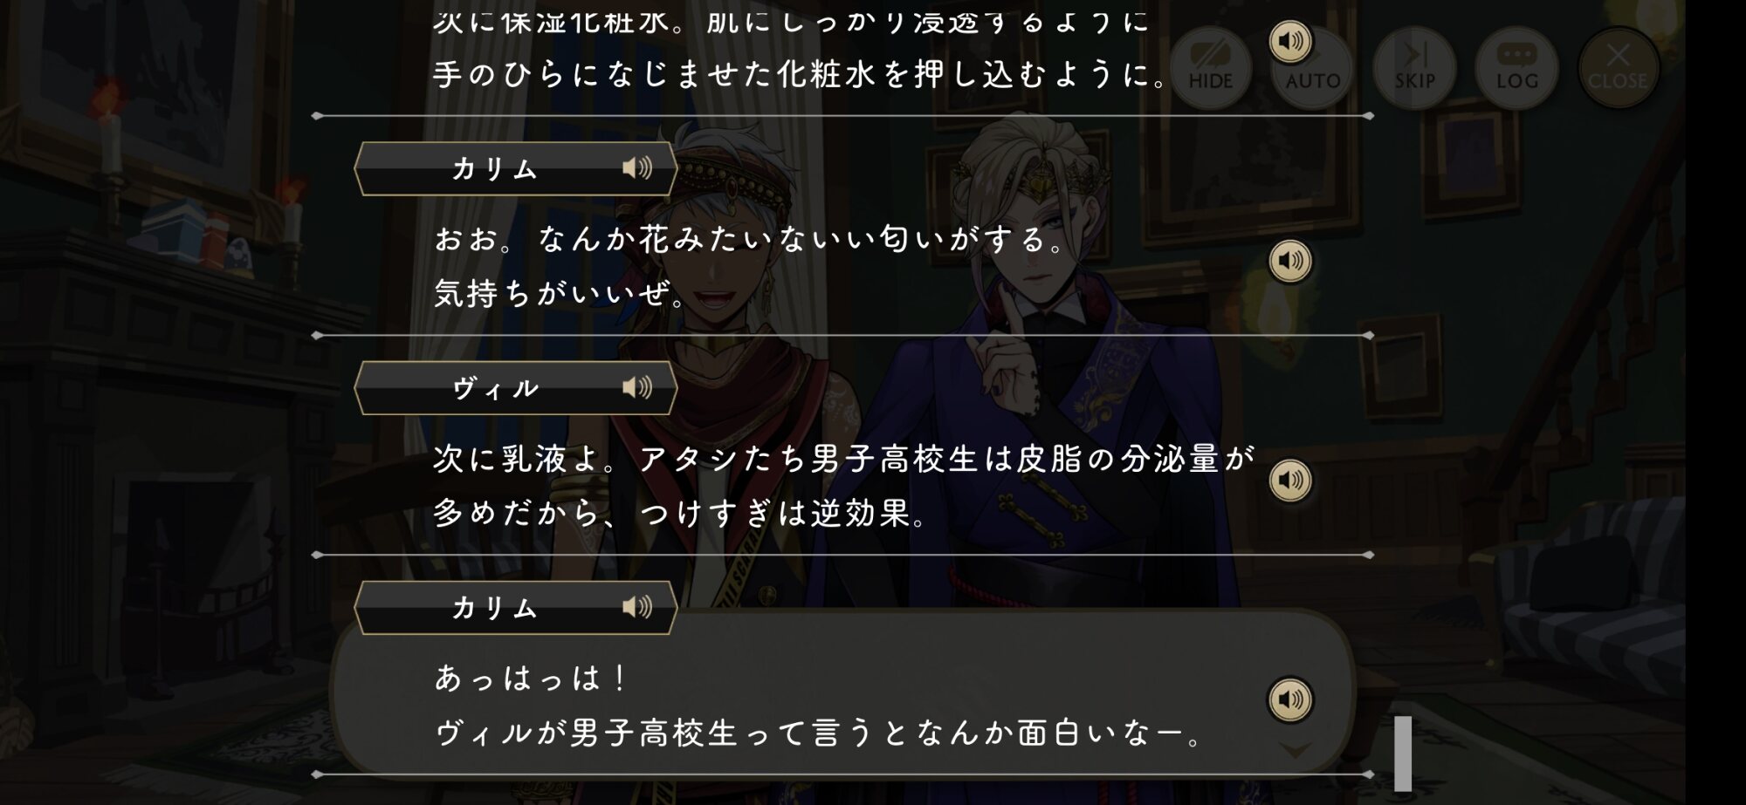Skip the story with SKIP button
Screen dimensions: 1746x805
tap(1414, 68)
